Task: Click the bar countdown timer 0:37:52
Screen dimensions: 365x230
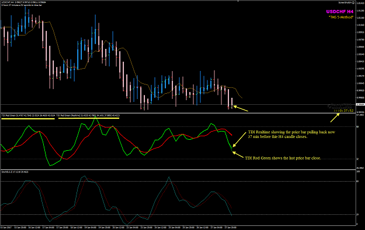Action: pyautogui.click(x=343, y=111)
